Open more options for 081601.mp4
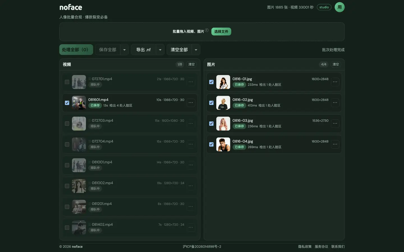The height and width of the screenshot is (252, 404). [x=191, y=103]
